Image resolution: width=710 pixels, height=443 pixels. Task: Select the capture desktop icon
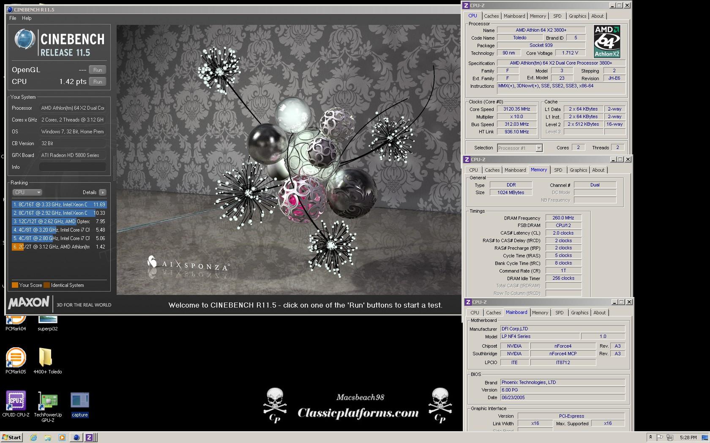(x=79, y=405)
